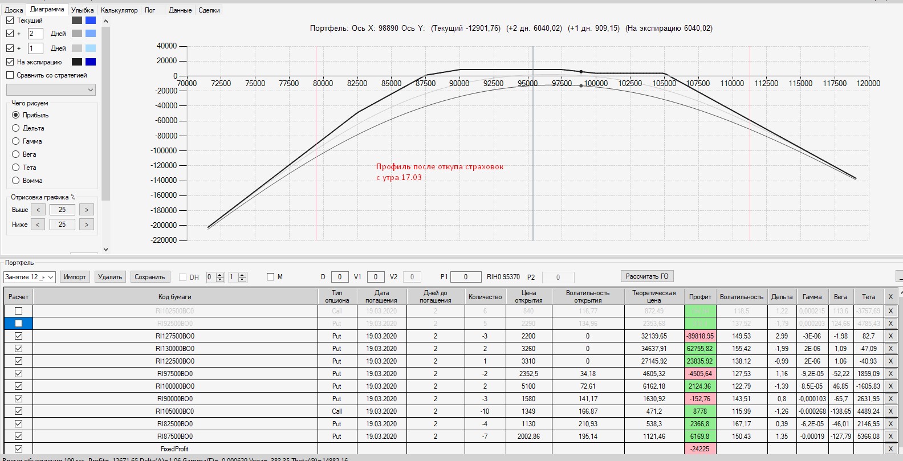This screenshot has height=461, width=903.
Task: Toggle the 'Текущий' profile line checkbox
Action: 10,21
